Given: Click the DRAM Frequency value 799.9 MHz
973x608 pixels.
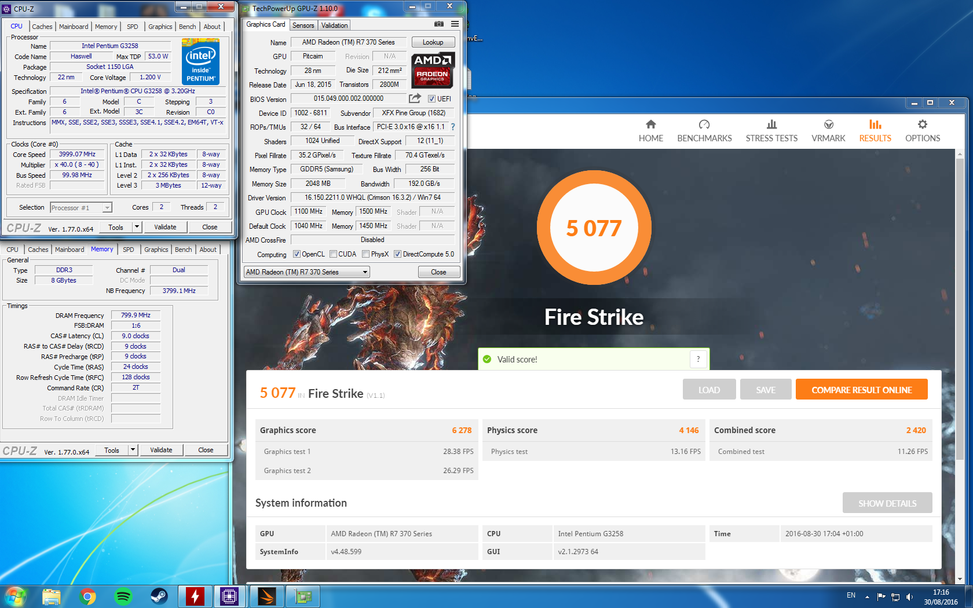Looking at the screenshot, I should tap(136, 315).
